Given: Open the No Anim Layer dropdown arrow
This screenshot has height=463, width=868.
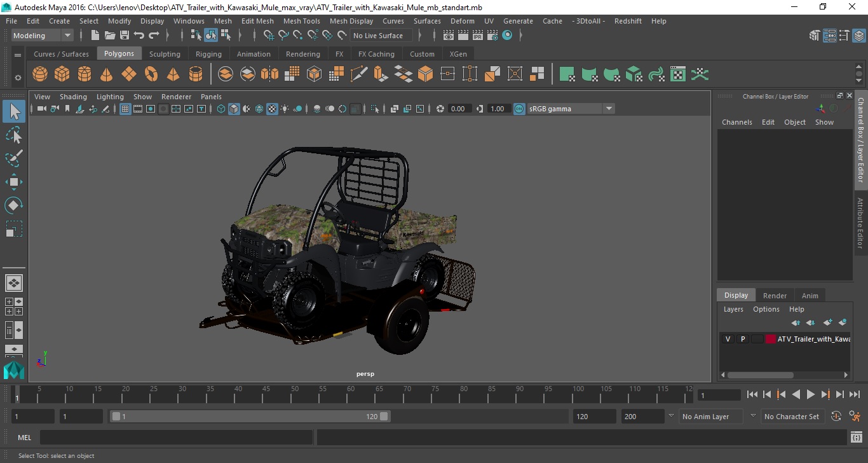Looking at the screenshot, I should click(670, 416).
